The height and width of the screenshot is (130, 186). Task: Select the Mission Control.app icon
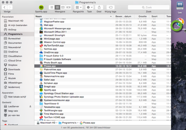coord(41,42)
